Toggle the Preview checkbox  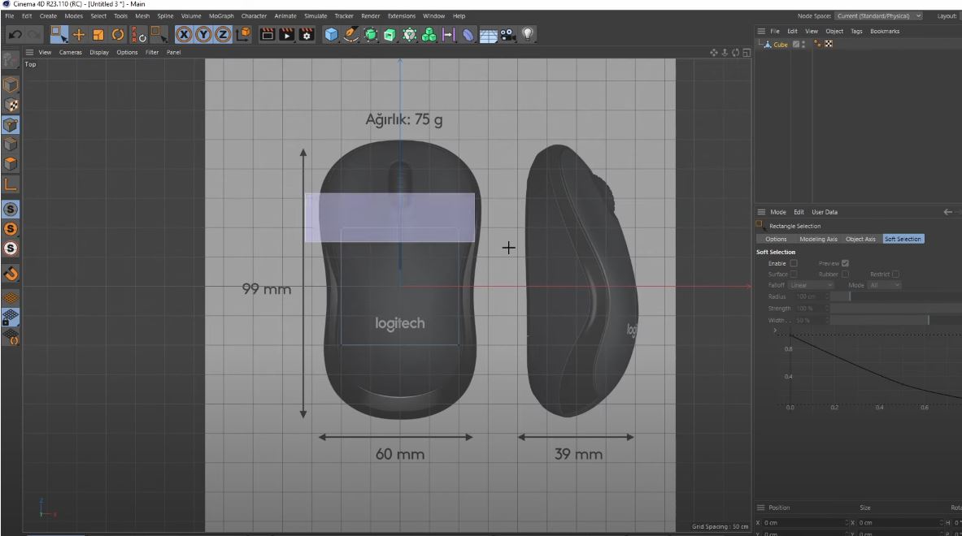[x=845, y=263]
